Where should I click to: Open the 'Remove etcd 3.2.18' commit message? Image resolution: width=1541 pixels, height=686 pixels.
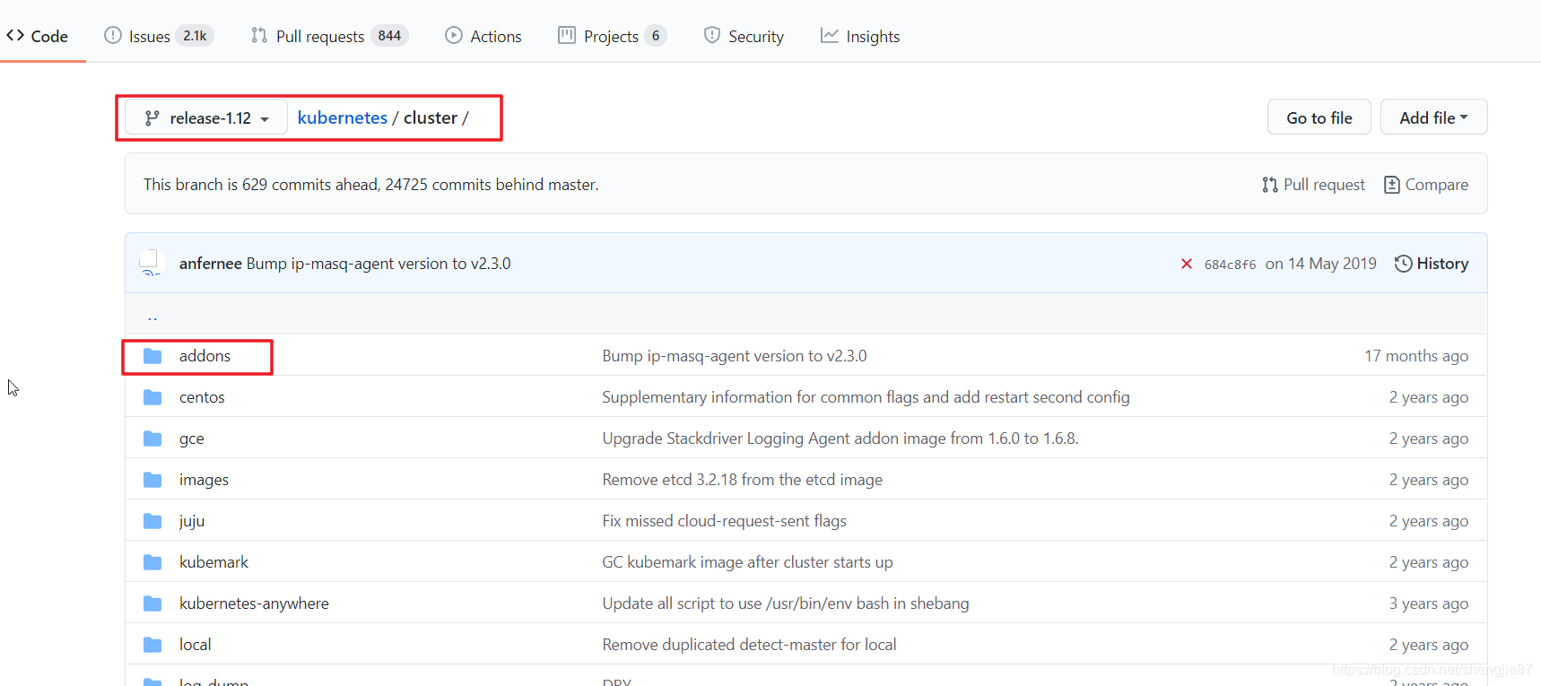[x=743, y=479]
